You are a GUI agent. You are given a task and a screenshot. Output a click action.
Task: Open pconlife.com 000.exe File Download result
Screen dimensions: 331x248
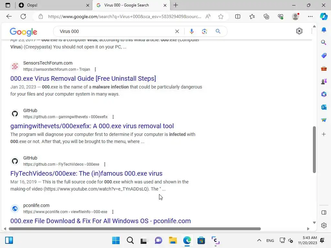pos(101,221)
